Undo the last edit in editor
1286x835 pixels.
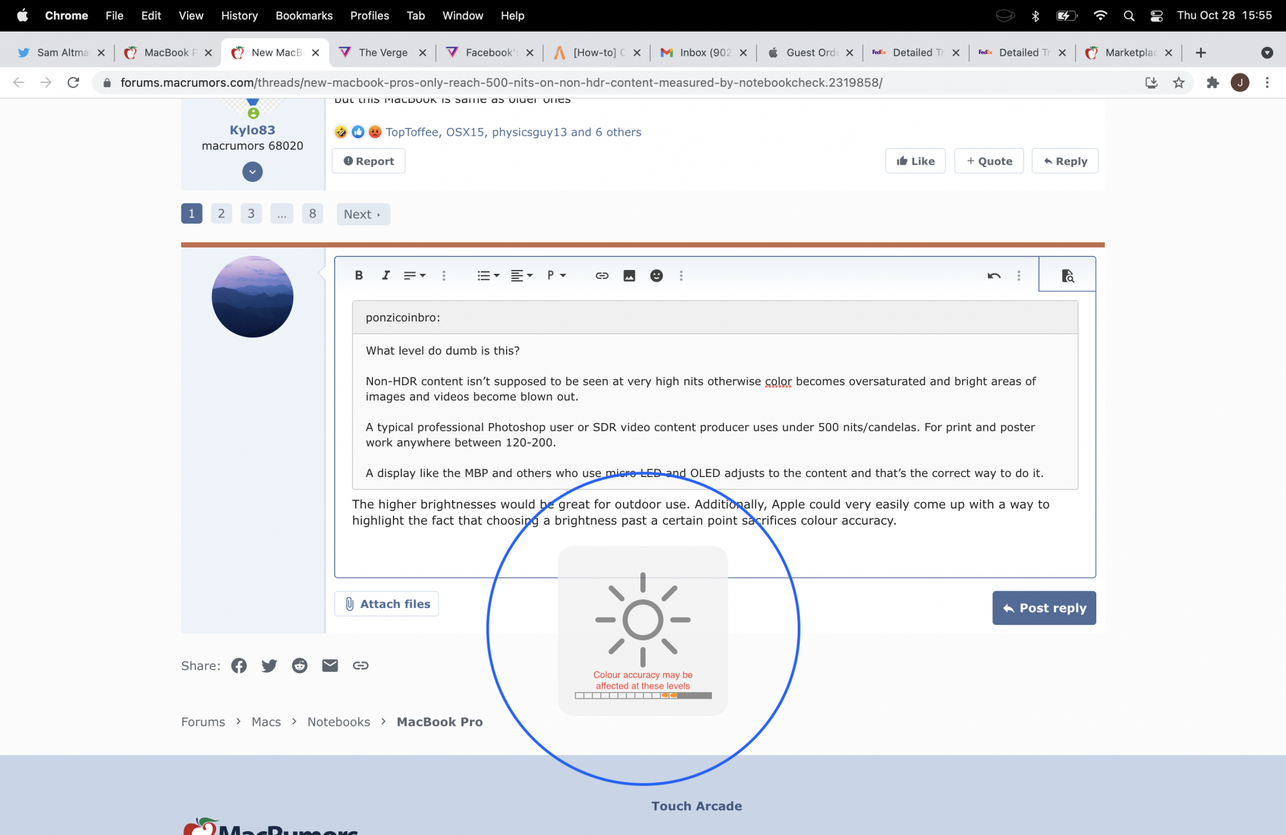pos(993,276)
